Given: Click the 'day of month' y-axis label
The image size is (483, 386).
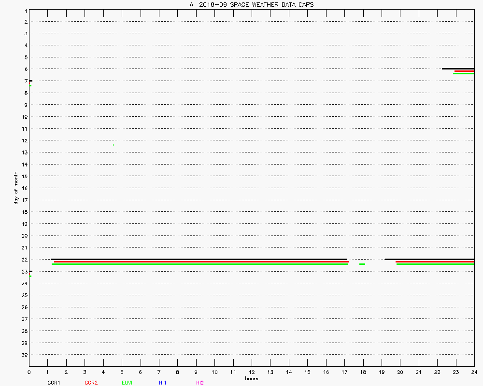Looking at the screenshot, I should click(x=16, y=188).
